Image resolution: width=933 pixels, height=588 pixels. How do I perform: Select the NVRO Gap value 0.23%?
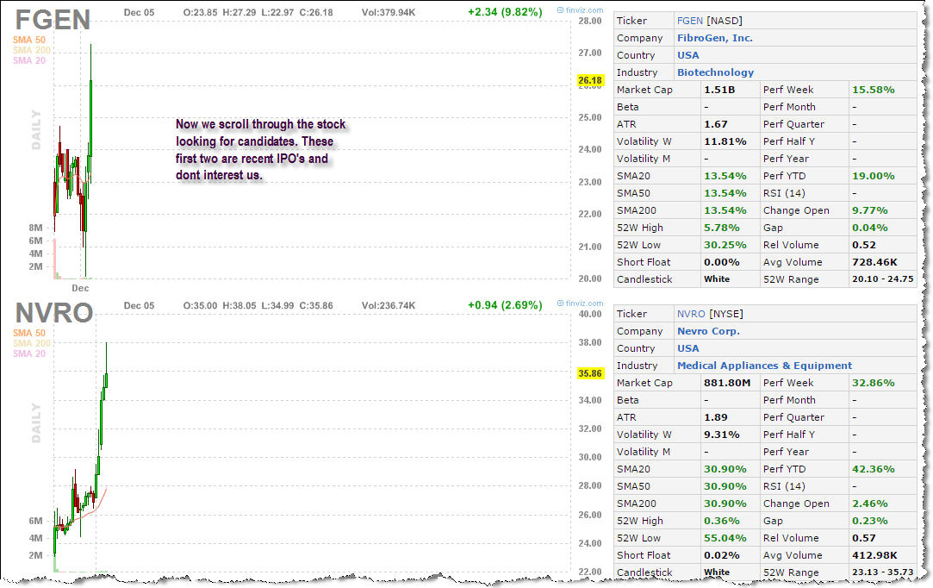(x=869, y=522)
